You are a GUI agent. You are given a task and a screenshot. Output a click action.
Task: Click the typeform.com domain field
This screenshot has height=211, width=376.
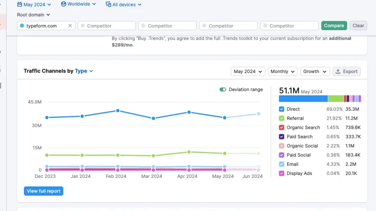click(x=46, y=26)
